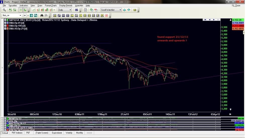Click the teal go-to-security arrow icon
The height and width of the screenshot is (138, 257).
click(31, 15)
